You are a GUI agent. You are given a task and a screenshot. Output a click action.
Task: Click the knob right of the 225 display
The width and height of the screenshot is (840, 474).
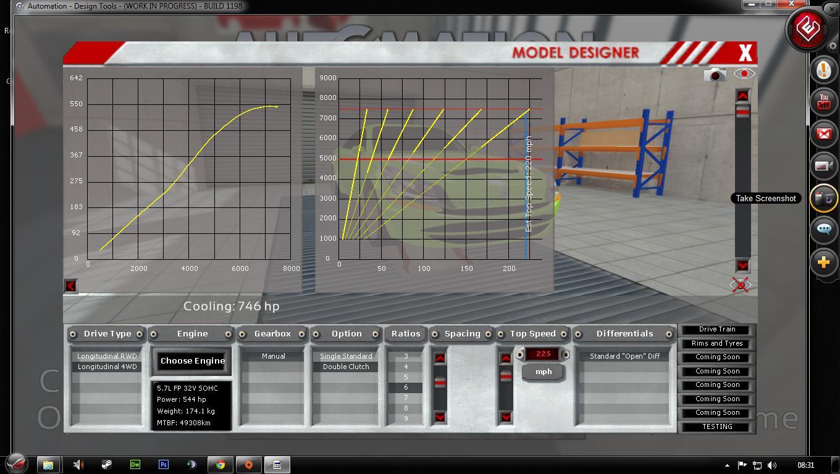[x=565, y=355]
